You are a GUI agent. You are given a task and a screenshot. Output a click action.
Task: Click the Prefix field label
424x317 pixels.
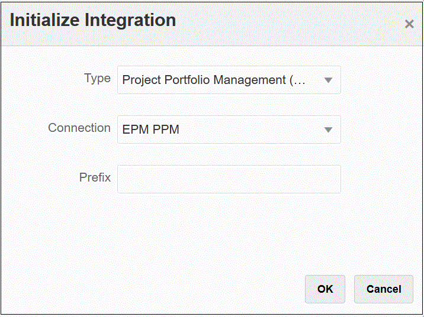click(95, 177)
